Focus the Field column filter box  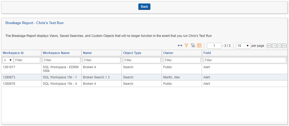(x=245, y=60)
